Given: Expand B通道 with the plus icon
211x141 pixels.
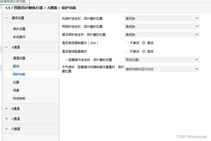Looking at the screenshot, I should 6,109.
